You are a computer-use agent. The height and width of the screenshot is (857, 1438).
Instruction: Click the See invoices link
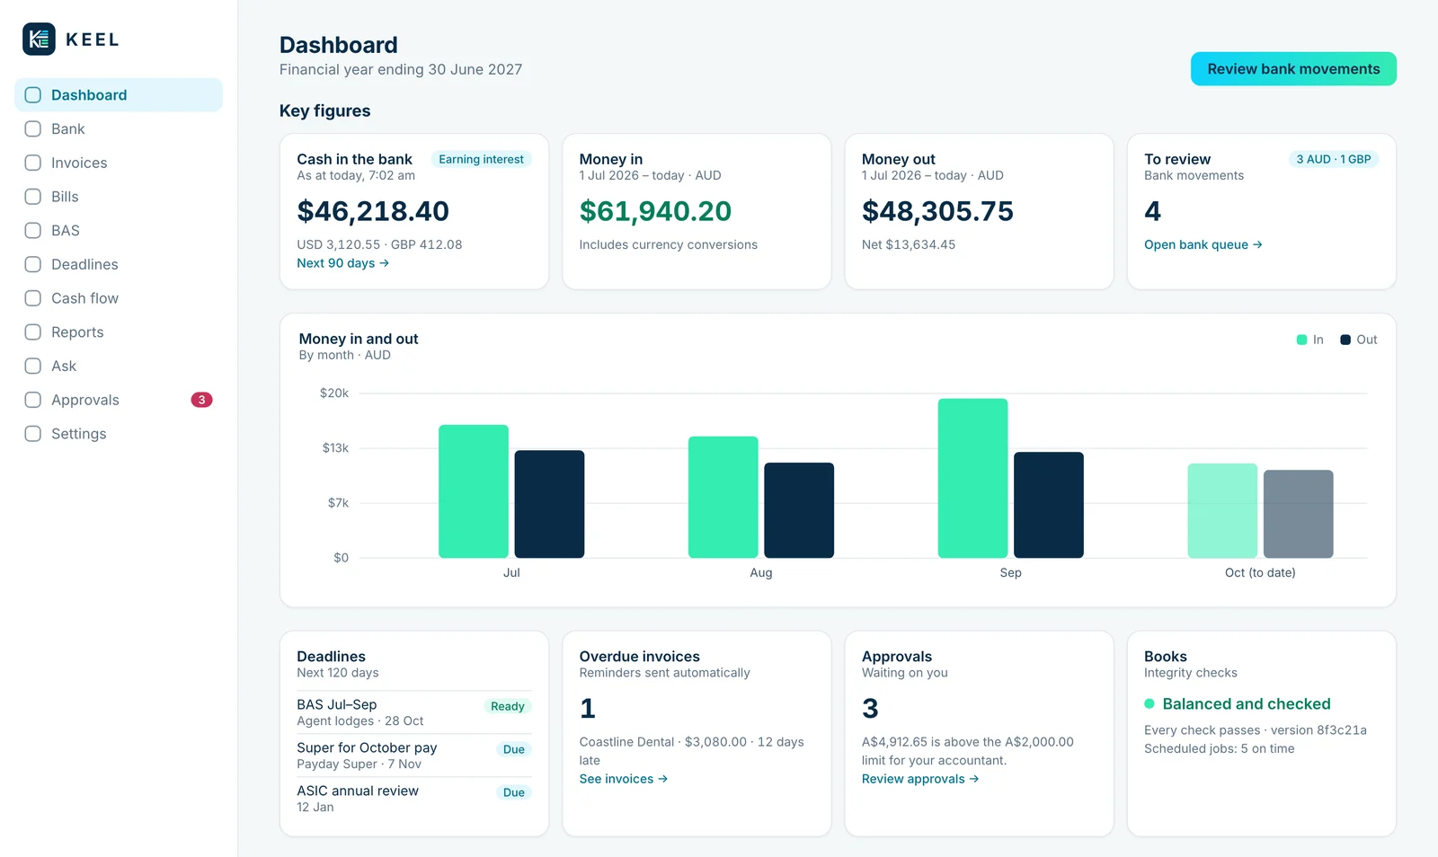coord(624,779)
